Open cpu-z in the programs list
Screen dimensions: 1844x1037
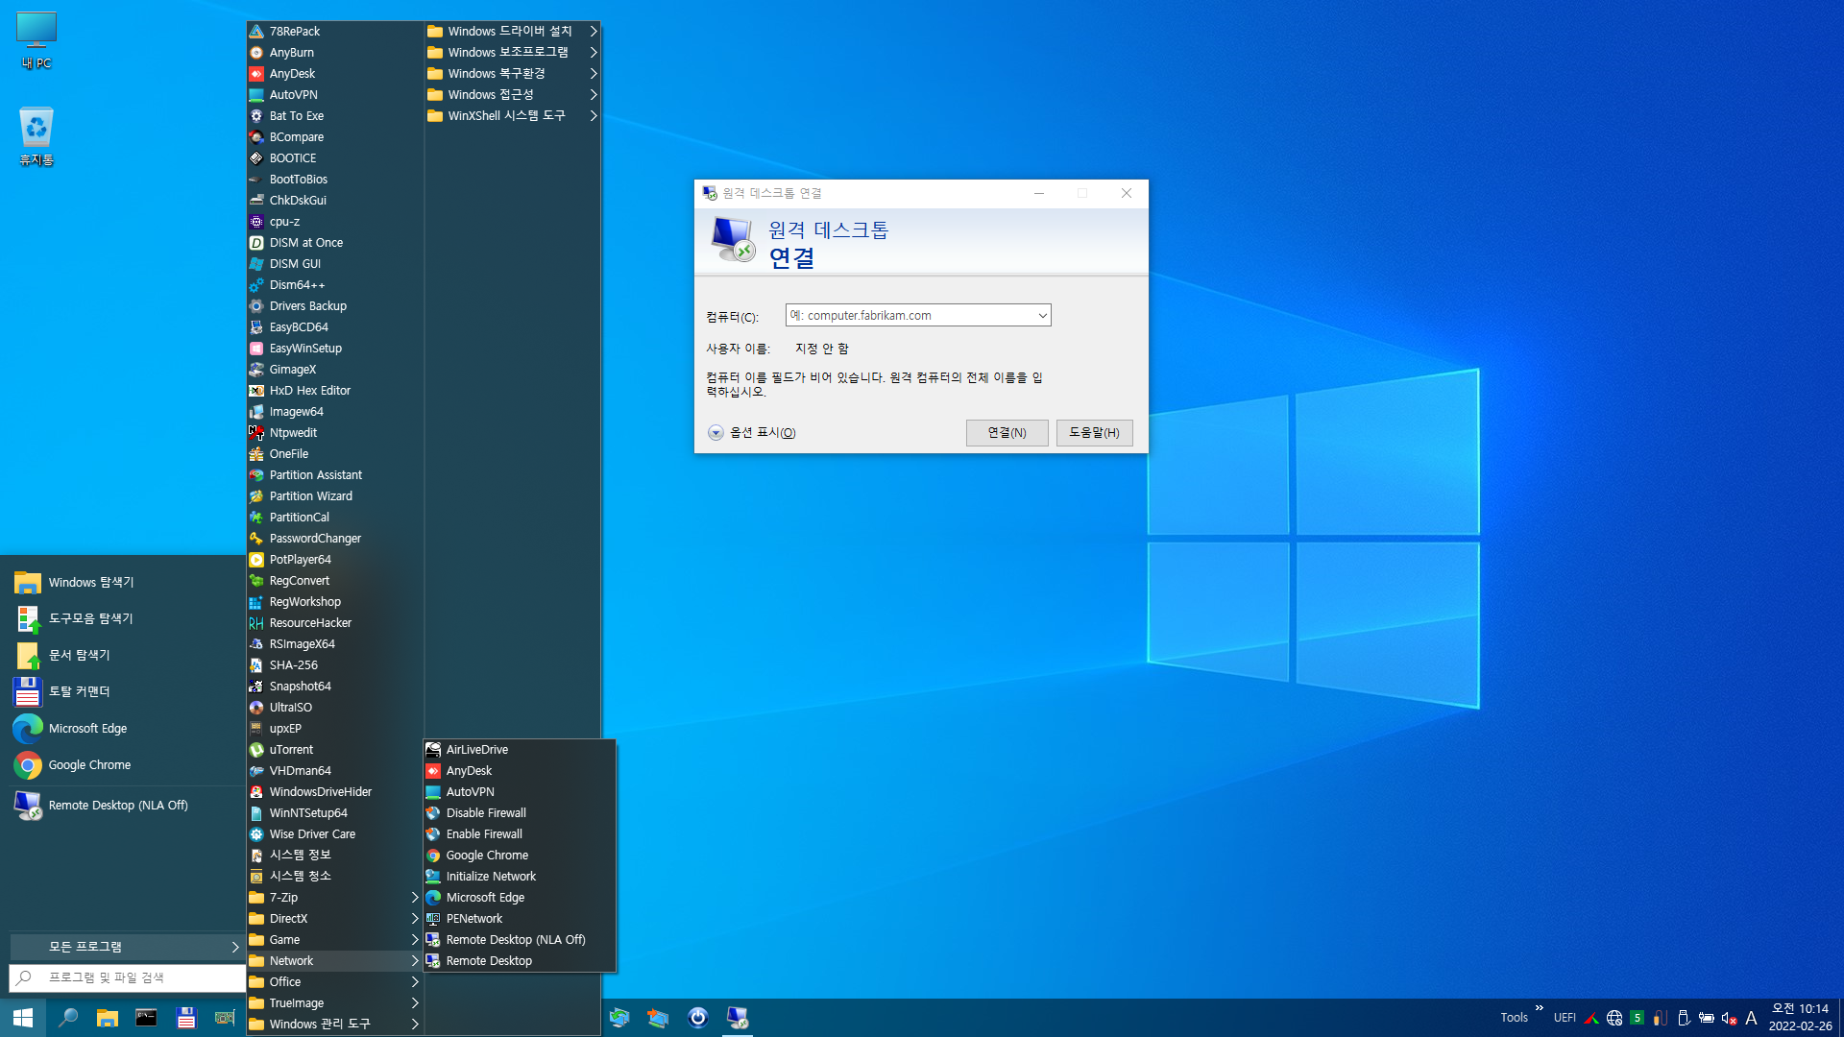334,222
